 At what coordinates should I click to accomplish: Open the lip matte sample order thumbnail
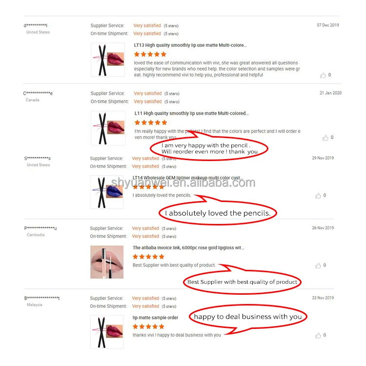pyautogui.click(x=107, y=332)
